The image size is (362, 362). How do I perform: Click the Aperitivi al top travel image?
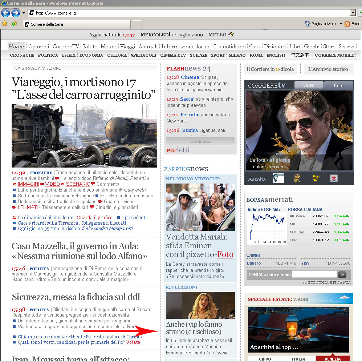coord(298,329)
